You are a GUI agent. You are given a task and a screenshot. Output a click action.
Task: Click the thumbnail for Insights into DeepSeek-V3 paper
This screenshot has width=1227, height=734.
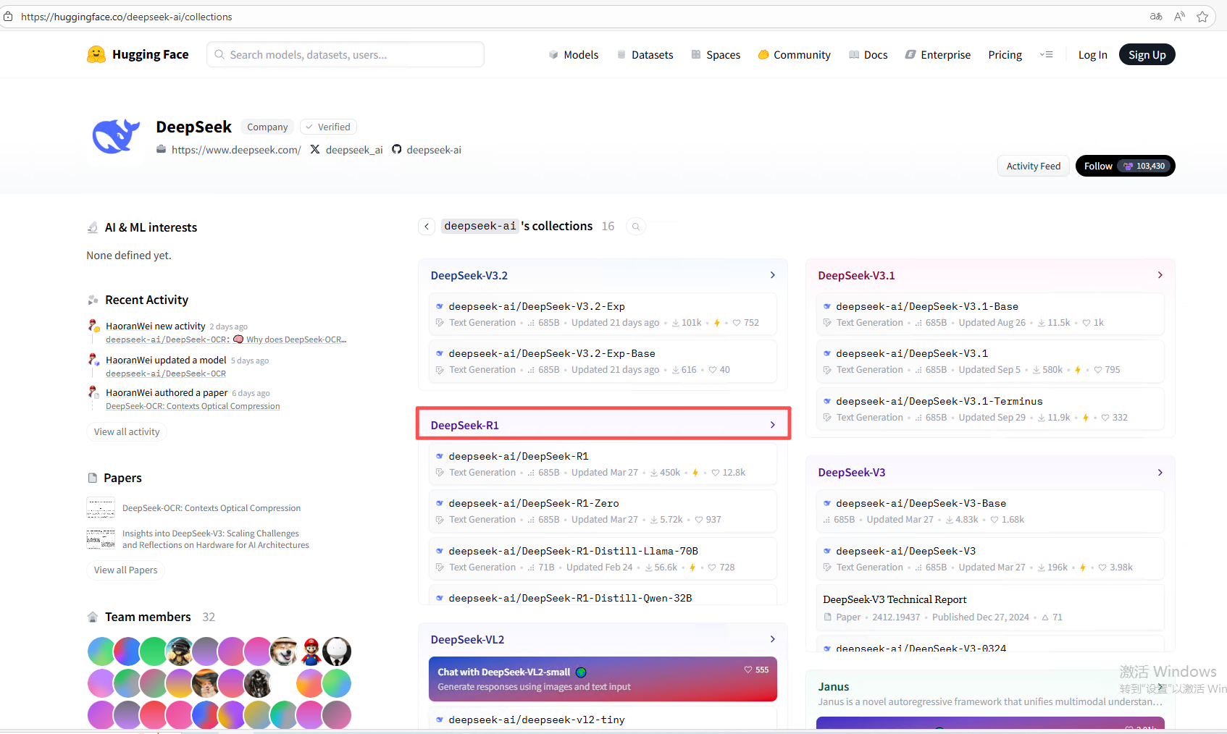[x=101, y=539]
